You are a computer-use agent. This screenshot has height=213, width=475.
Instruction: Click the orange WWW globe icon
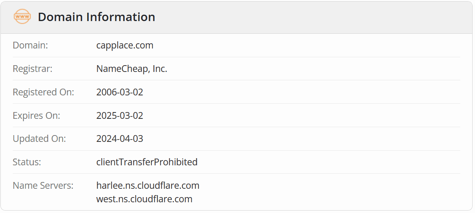tap(22, 17)
